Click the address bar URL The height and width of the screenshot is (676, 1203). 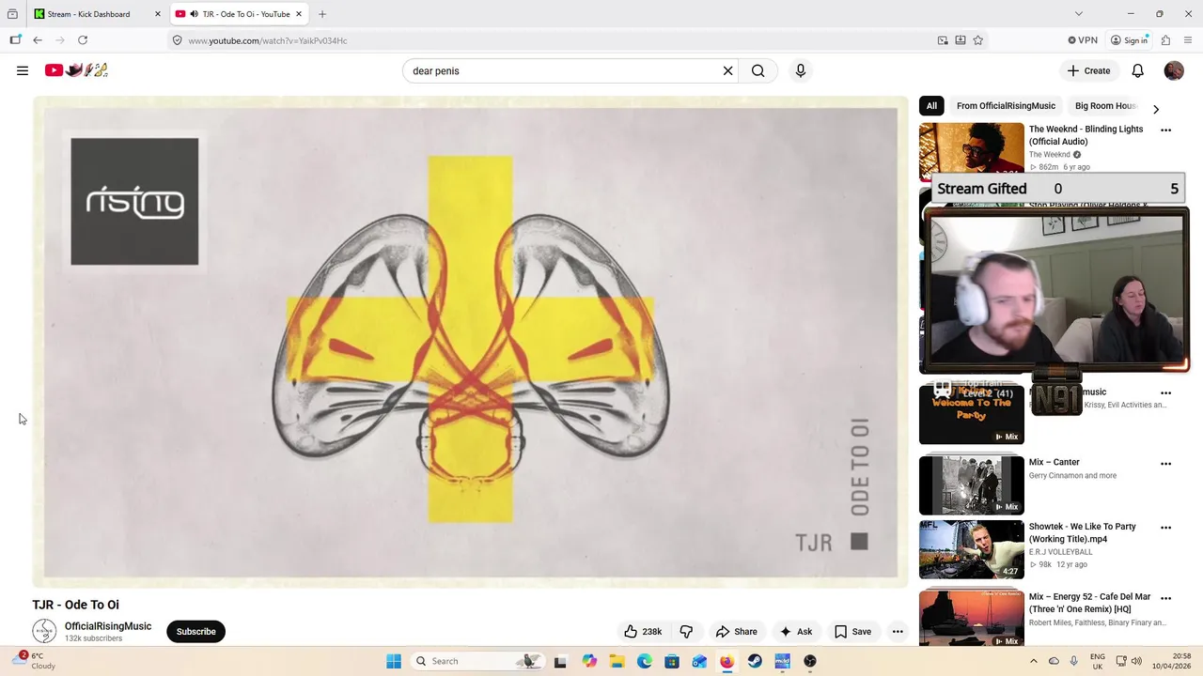[268, 40]
